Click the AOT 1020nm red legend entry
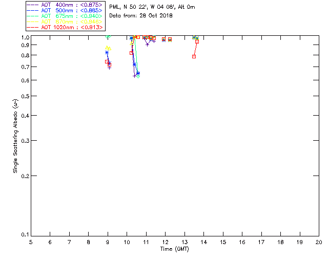This screenshot has width=328, height=262. tap(65, 27)
